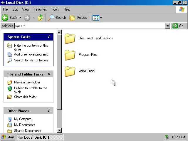Click the Windows flag logo
188x141 pixels.
pyautogui.click(x=182, y=9)
